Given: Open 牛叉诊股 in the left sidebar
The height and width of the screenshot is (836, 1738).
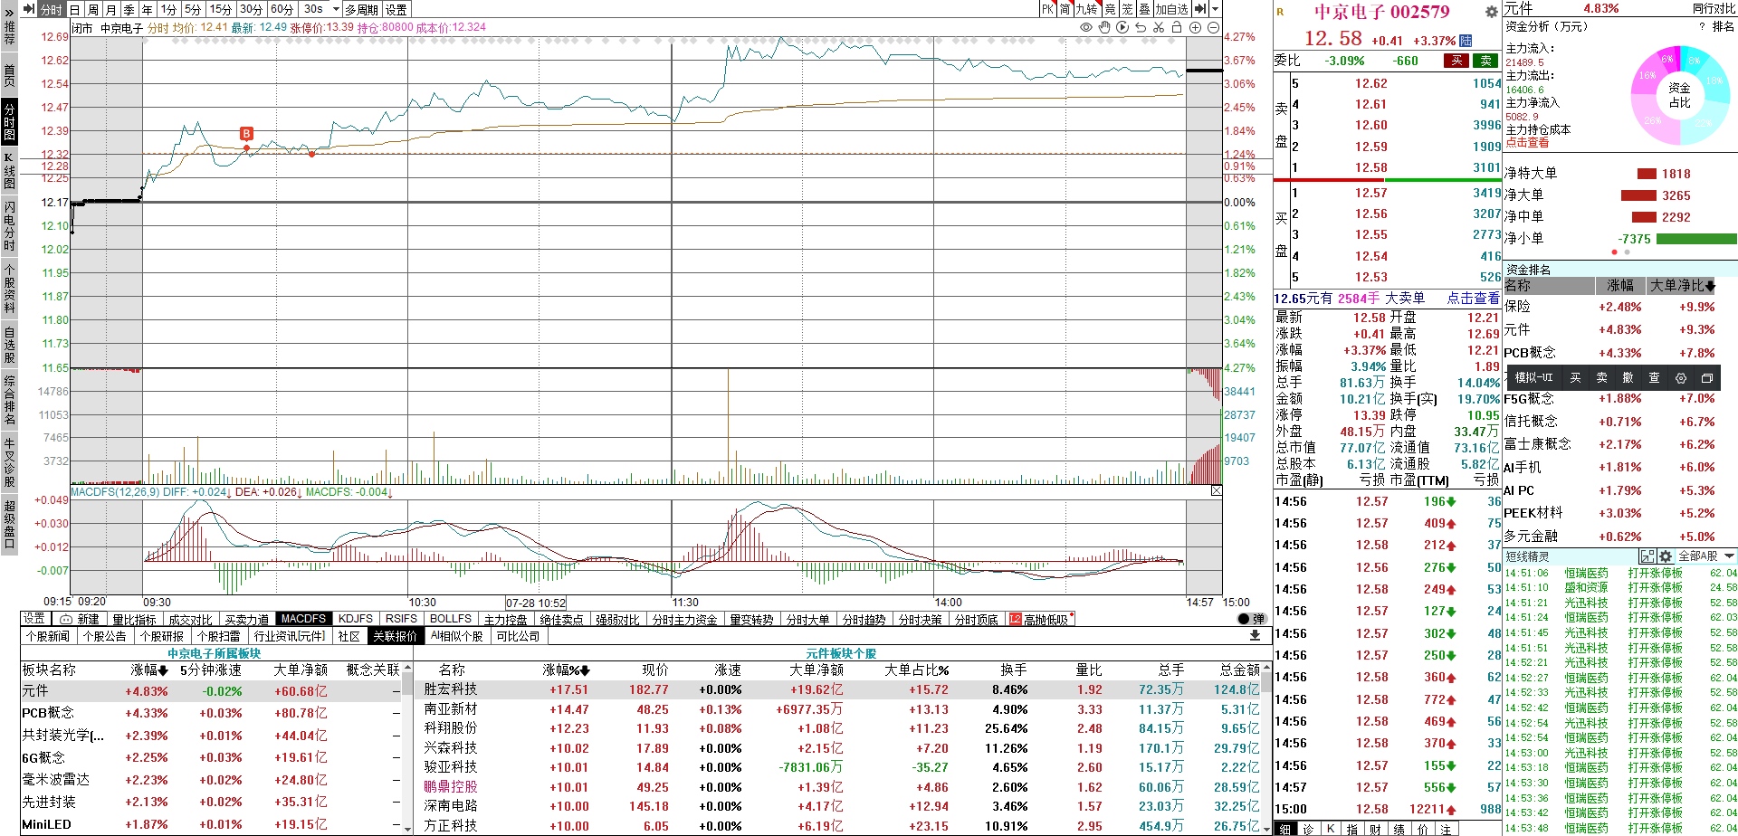Looking at the screenshot, I should coord(9,463).
